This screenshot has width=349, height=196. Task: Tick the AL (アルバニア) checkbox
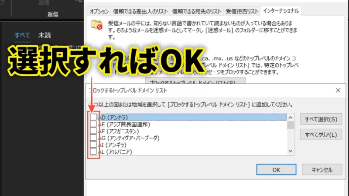(x=93, y=152)
